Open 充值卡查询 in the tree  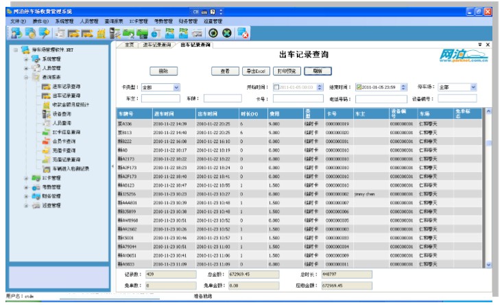64,150
